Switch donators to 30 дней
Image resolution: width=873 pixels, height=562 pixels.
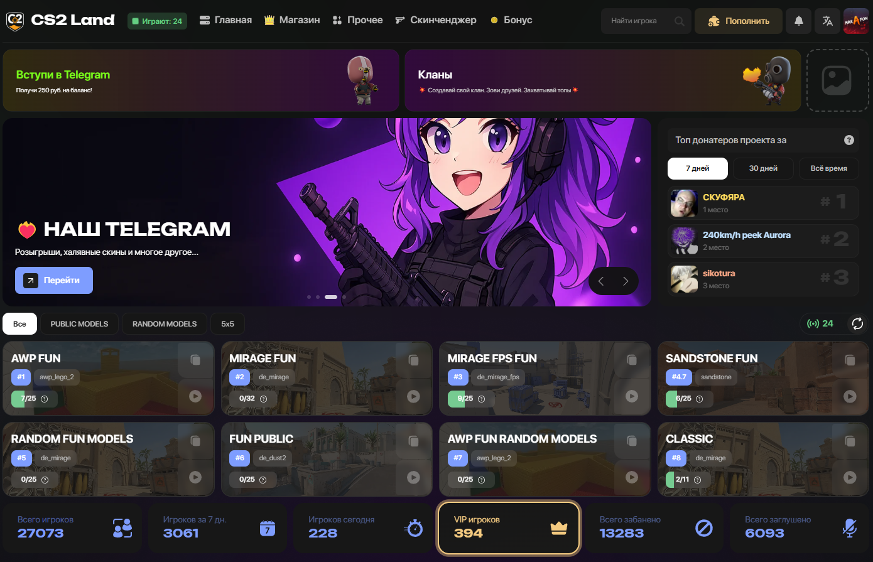pos(763,168)
